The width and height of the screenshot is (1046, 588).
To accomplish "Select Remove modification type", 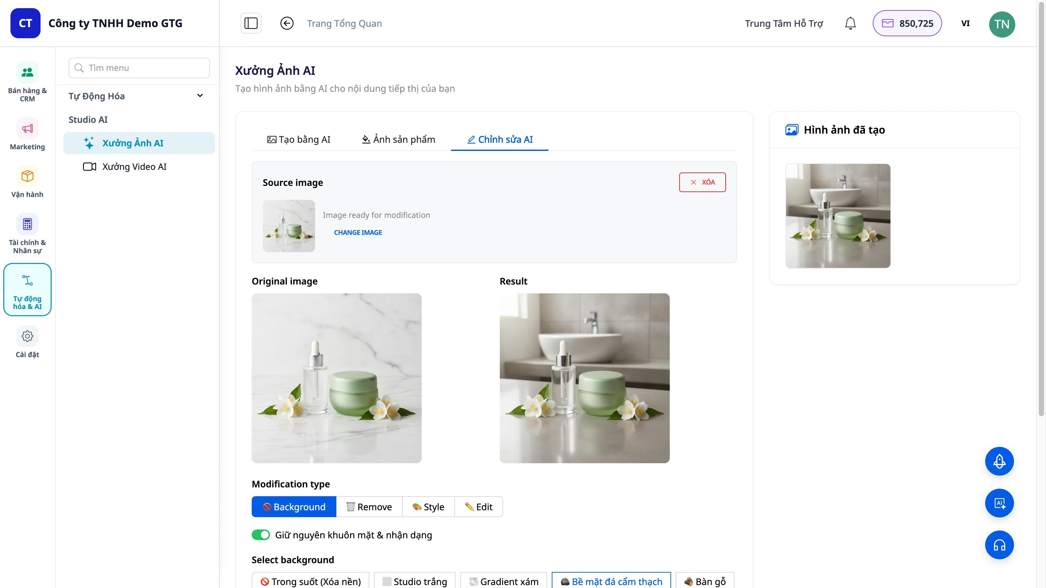I will coord(369,506).
